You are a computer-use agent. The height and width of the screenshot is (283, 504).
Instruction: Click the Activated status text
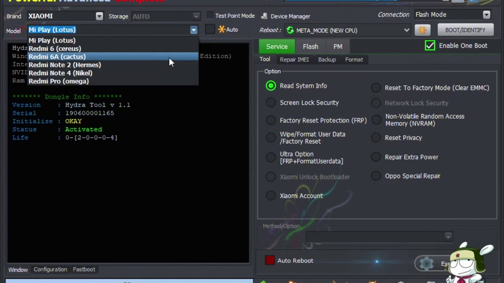(x=83, y=129)
